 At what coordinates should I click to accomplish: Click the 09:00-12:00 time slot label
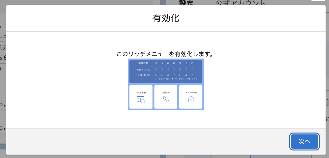point(143,69)
